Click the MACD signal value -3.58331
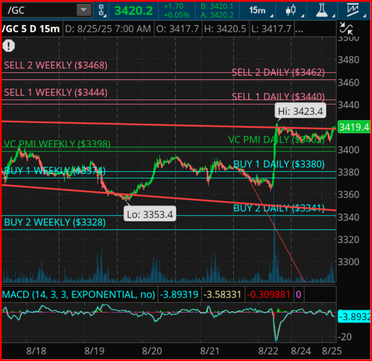The image size is (372, 361). click(x=223, y=295)
